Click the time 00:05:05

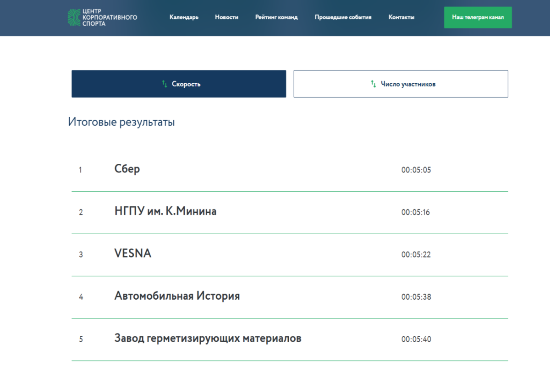pyautogui.click(x=416, y=170)
